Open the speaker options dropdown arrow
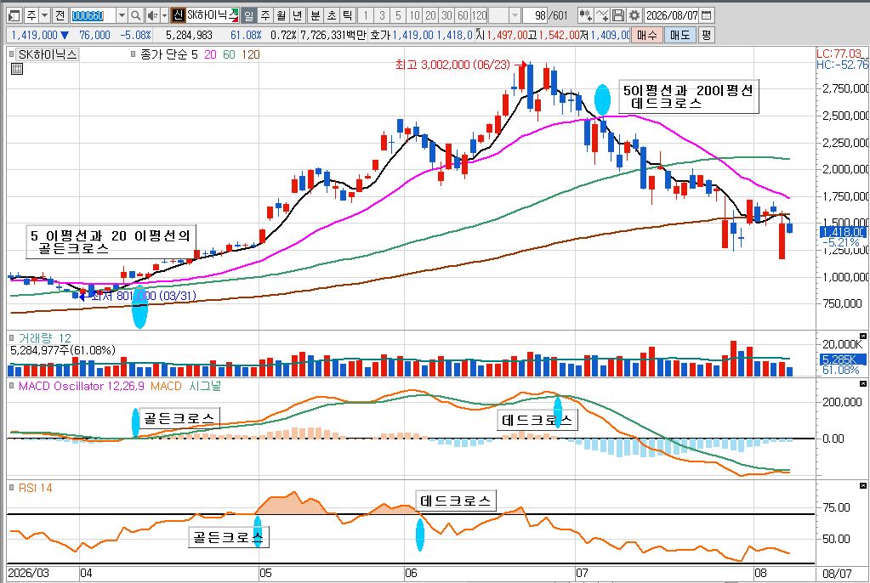The image size is (870, 583). (x=164, y=15)
